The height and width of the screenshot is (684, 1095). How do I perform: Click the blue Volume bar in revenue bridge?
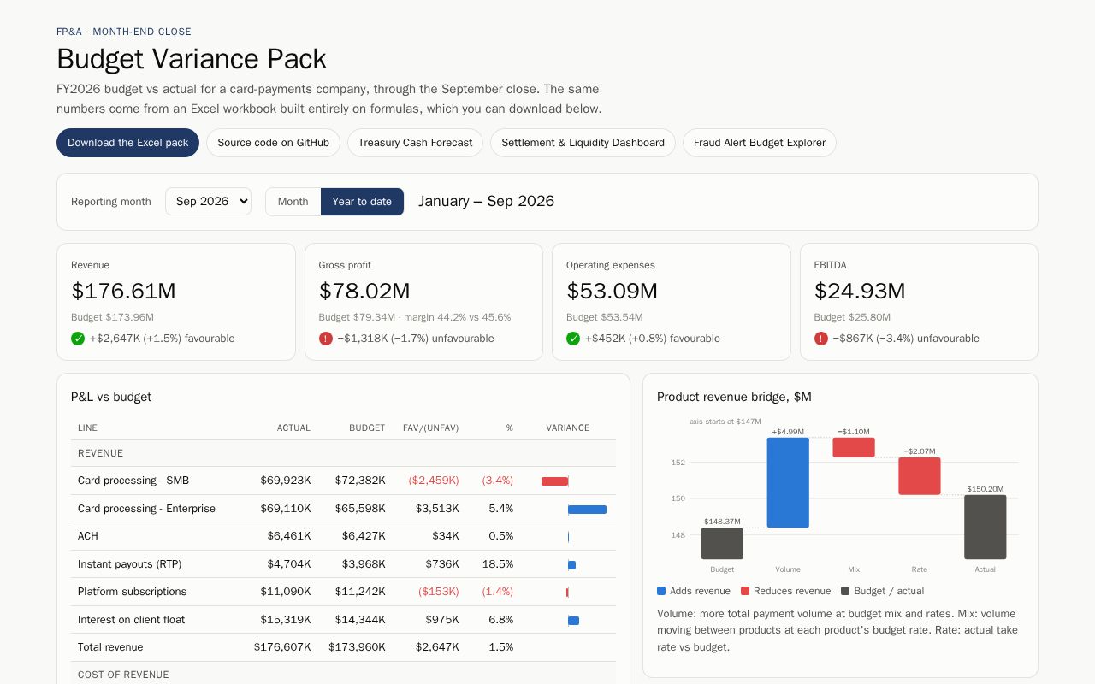tap(788, 482)
